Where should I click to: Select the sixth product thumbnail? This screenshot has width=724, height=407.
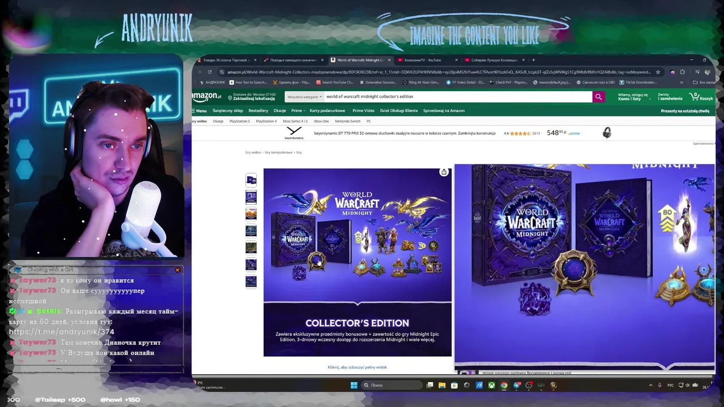point(251,264)
